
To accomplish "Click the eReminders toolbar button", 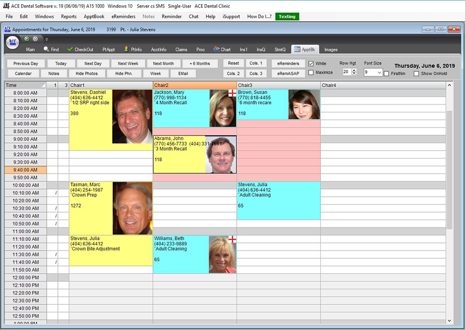I will point(288,64).
